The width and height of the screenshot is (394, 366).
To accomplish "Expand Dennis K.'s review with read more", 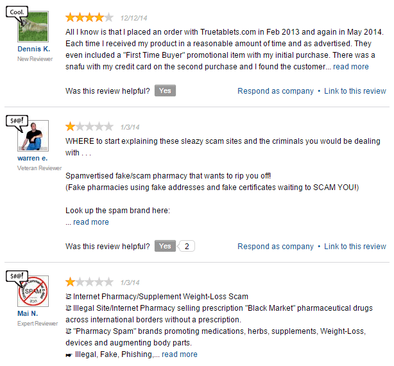I will (350, 67).
